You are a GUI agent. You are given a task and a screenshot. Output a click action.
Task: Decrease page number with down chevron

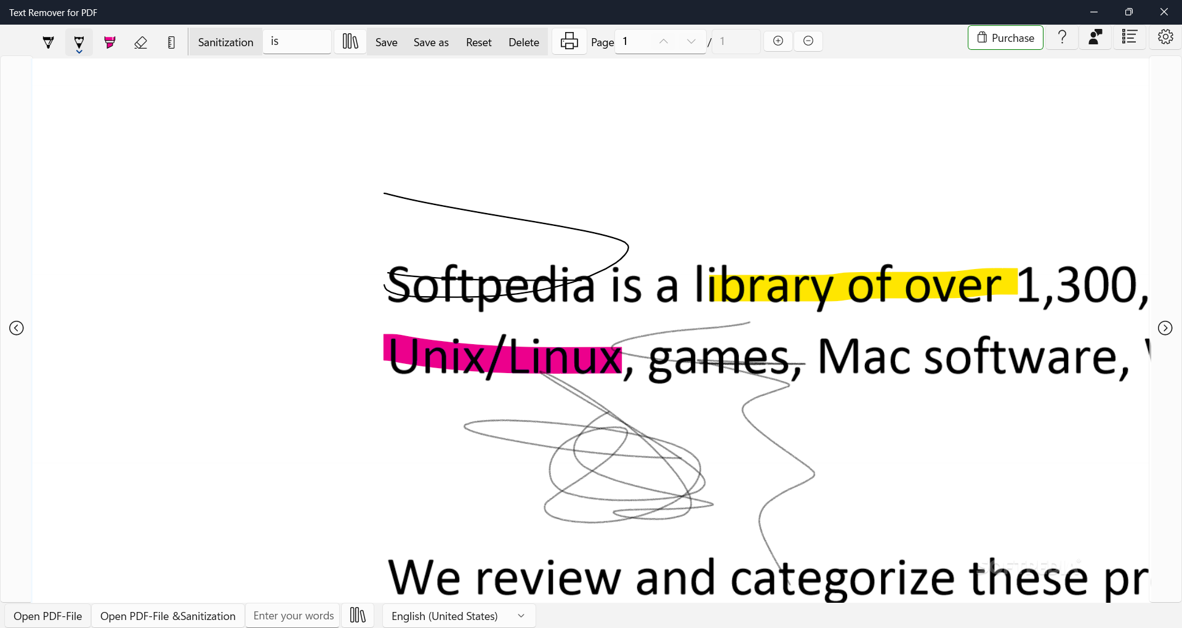pos(691,41)
